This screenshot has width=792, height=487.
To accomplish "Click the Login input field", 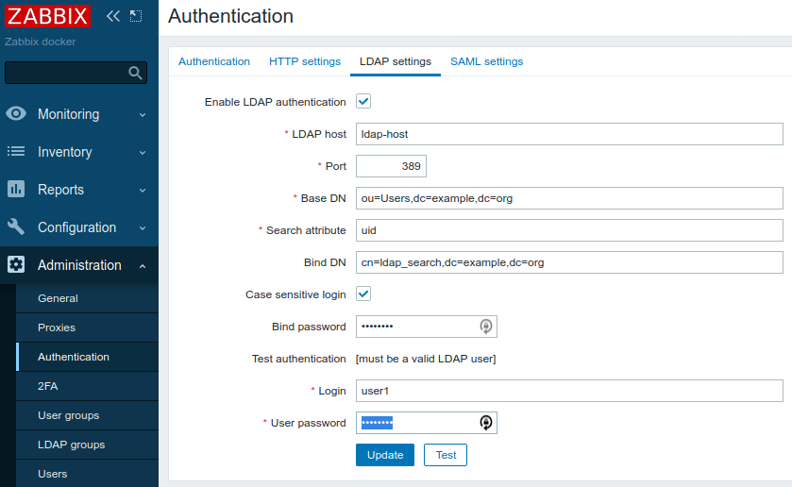I will click(x=569, y=391).
